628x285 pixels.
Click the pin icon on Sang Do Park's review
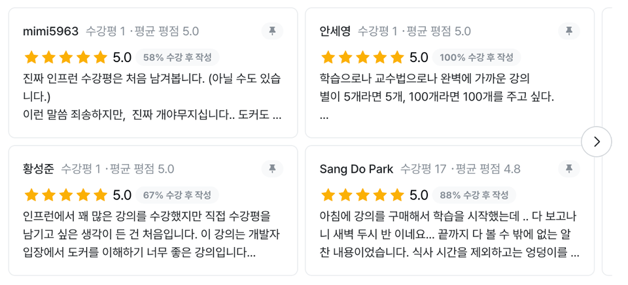(569, 169)
